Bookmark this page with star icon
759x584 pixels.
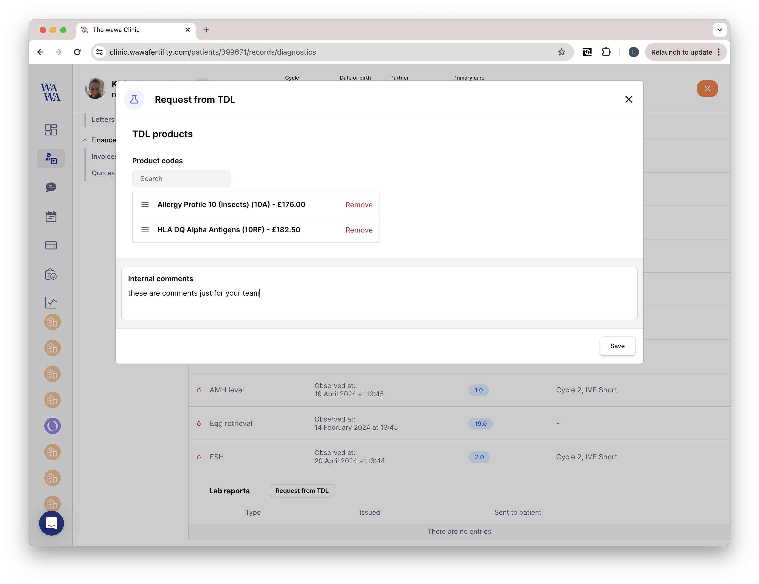561,52
